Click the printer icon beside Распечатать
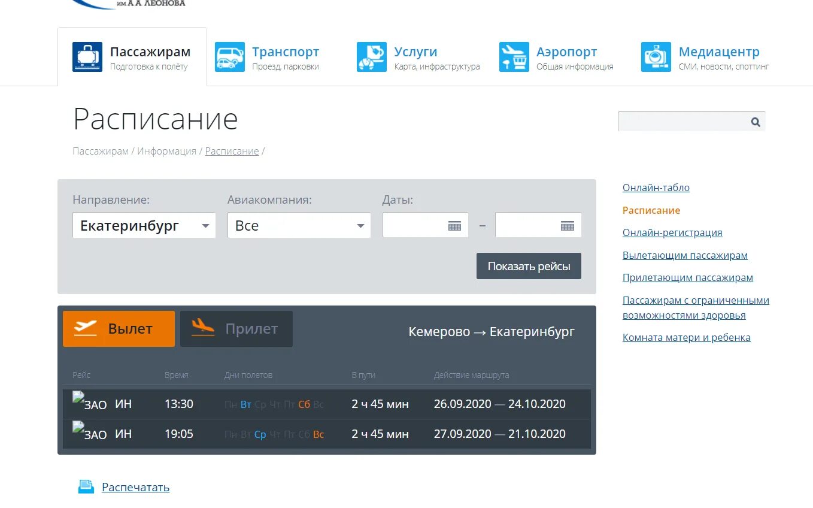This screenshot has height=508, width=813. coord(86,487)
